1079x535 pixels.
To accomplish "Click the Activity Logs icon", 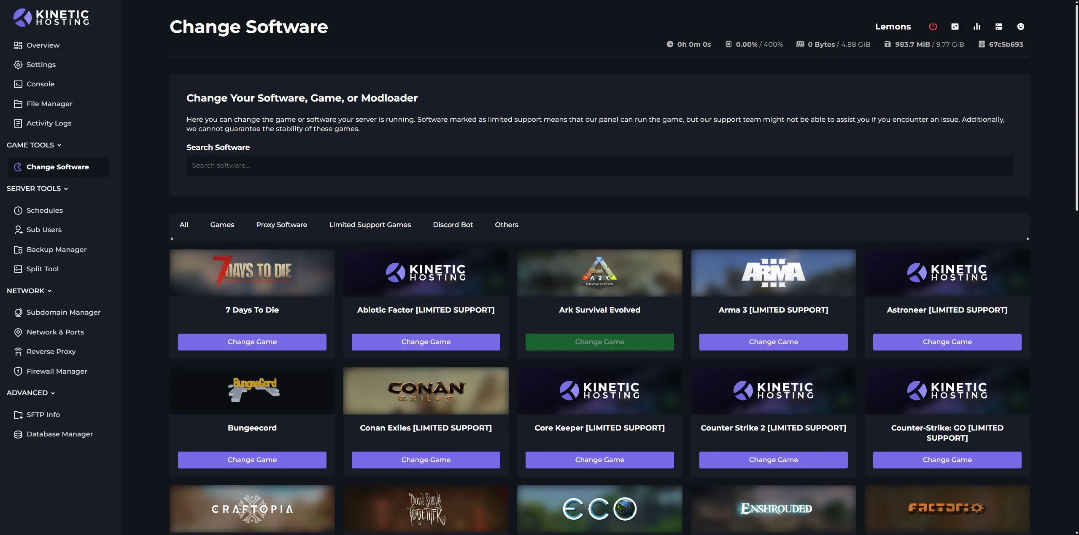I will point(18,123).
